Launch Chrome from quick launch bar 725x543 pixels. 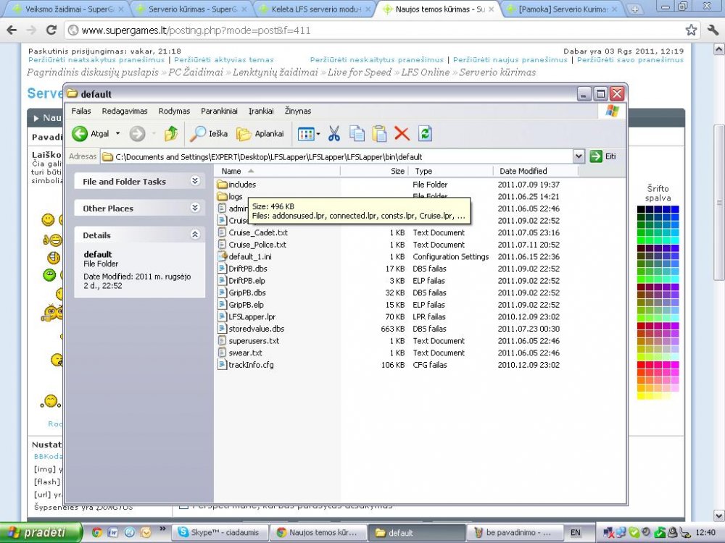[96, 532]
